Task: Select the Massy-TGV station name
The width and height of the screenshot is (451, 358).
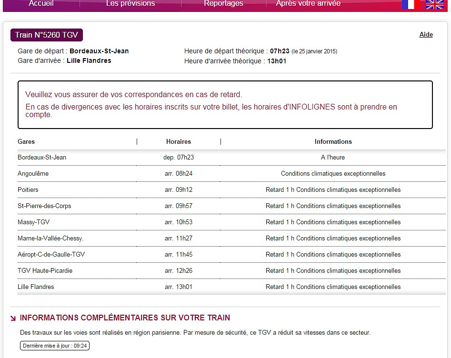Action: pos(34,222)
